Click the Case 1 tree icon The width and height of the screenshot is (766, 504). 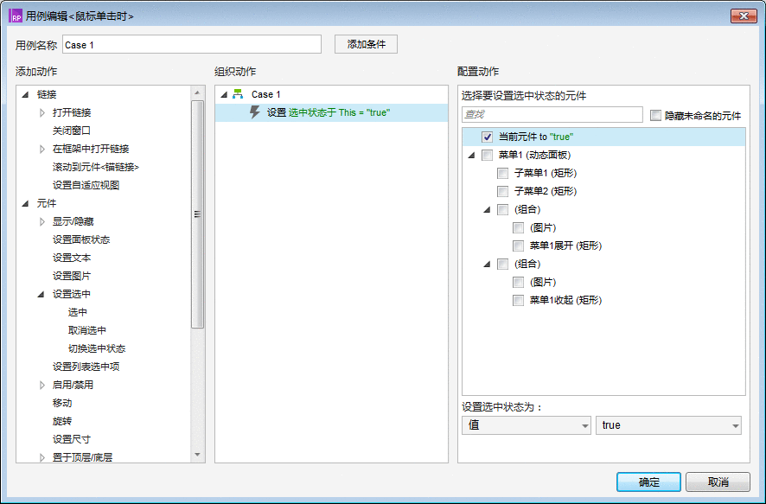coord(238,93)
